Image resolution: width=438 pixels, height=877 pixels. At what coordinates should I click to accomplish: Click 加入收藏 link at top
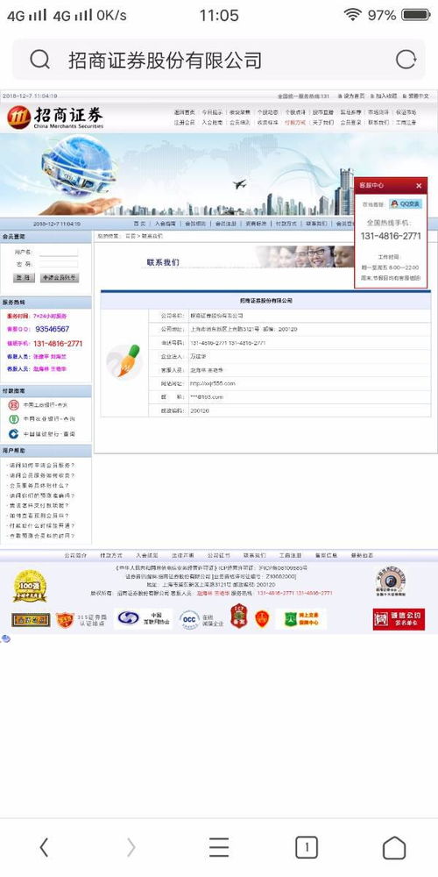click(x=385, y=96)
